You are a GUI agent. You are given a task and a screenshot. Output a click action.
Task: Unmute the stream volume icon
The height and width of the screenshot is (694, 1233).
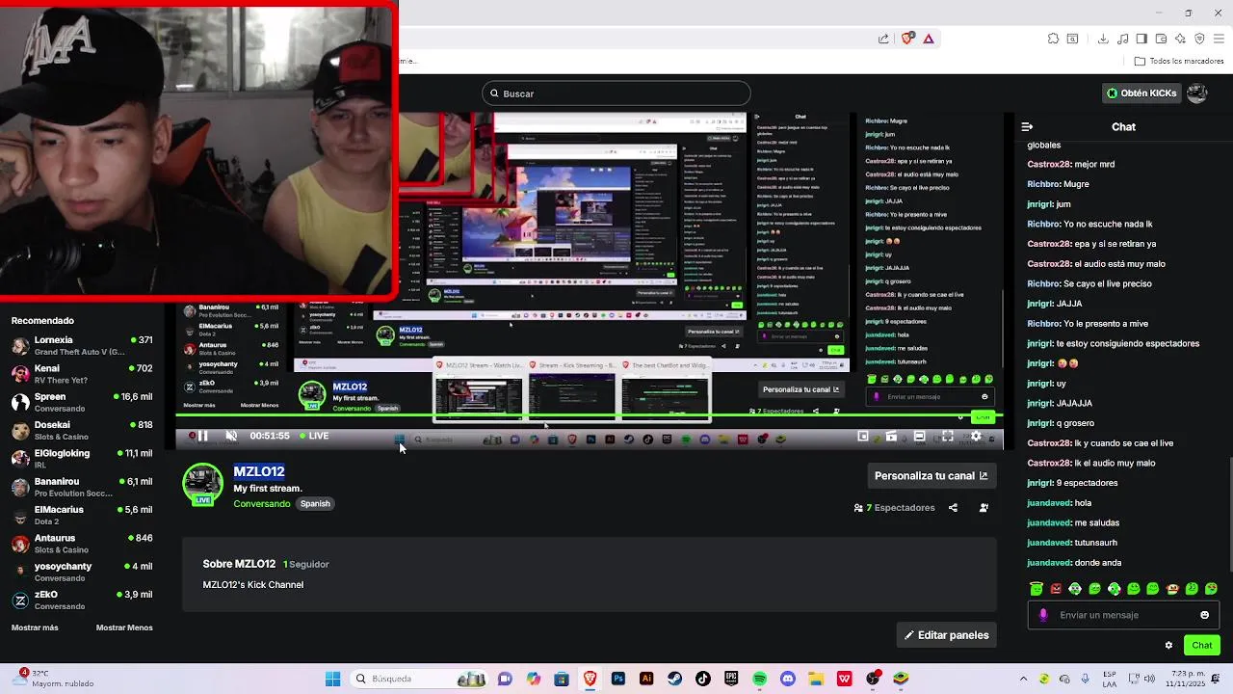point(231,436)
